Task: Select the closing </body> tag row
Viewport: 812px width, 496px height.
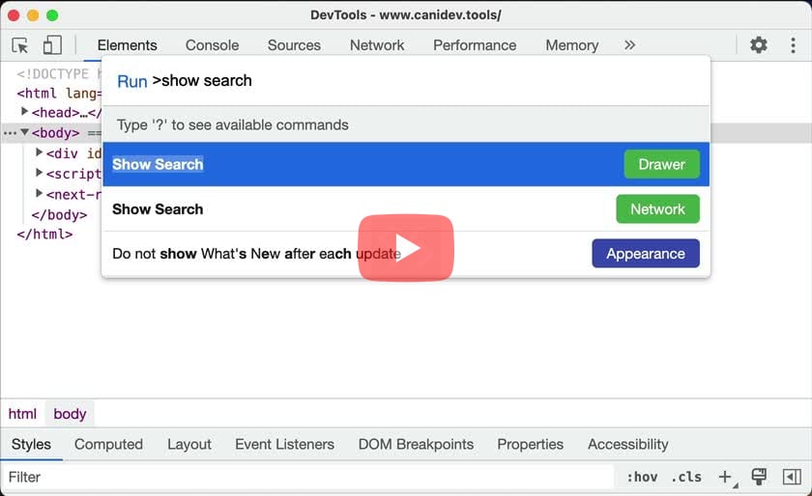Action: coord(59,214)
